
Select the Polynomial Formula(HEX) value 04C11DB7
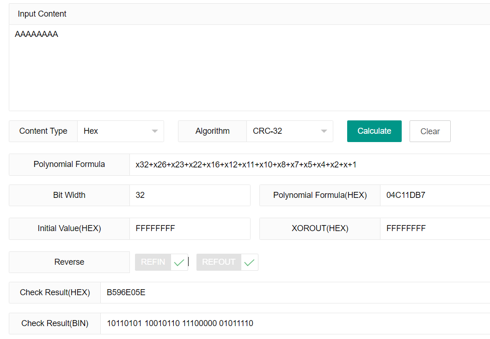(435, 195)
